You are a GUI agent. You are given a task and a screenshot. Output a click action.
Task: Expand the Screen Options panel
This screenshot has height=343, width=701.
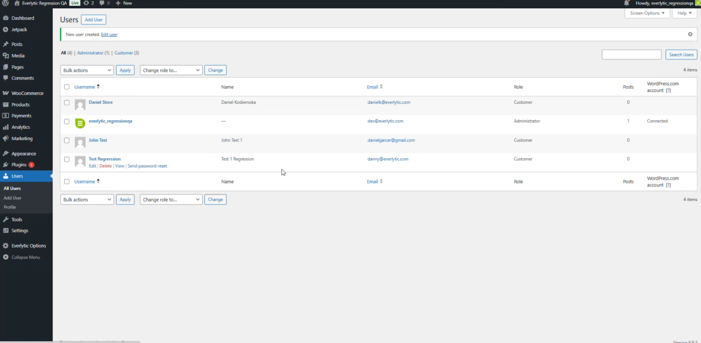pos(647,13)
